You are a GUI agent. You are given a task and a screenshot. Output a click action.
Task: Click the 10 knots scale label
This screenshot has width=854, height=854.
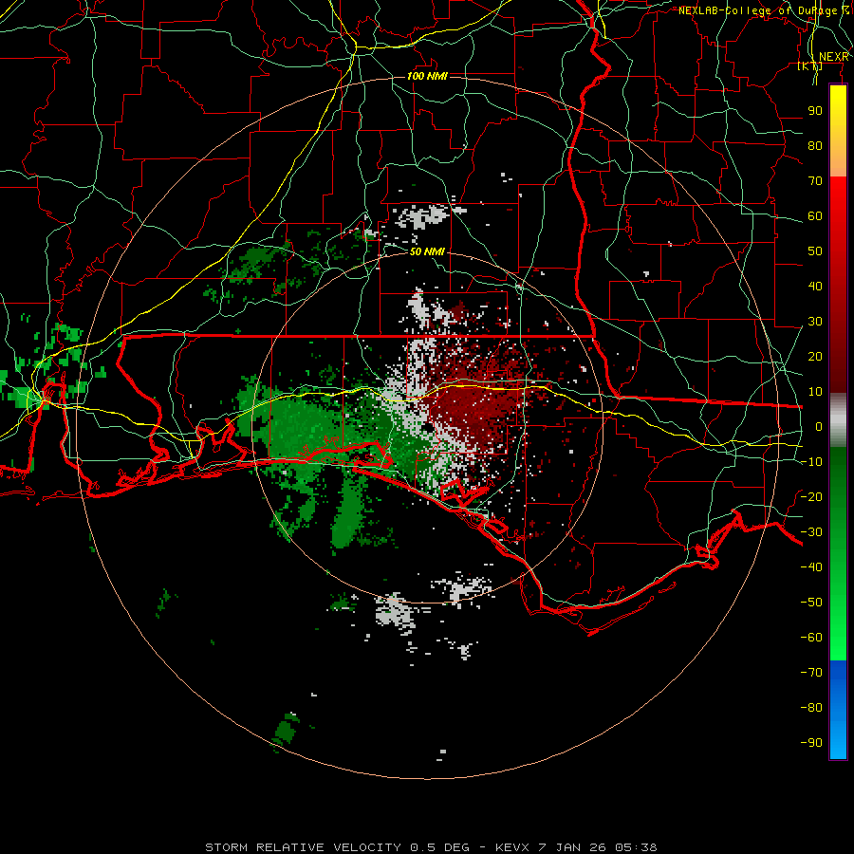[815, 392]
